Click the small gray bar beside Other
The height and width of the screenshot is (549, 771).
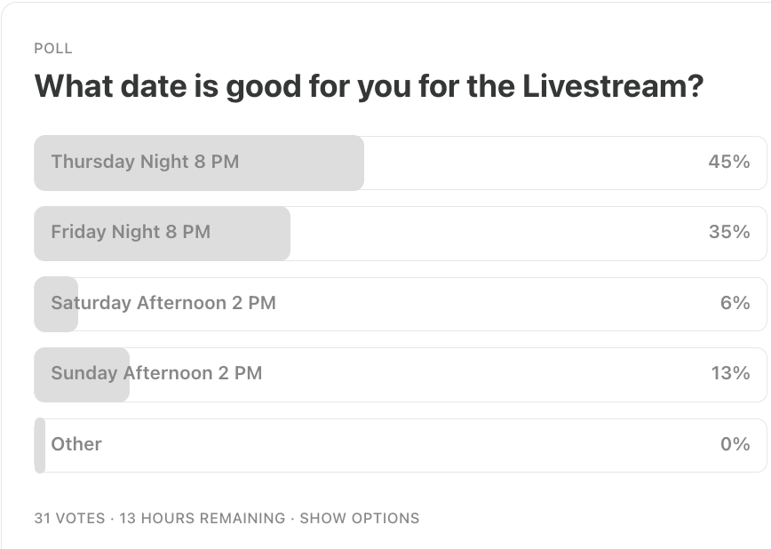click(x=40, y=445)
